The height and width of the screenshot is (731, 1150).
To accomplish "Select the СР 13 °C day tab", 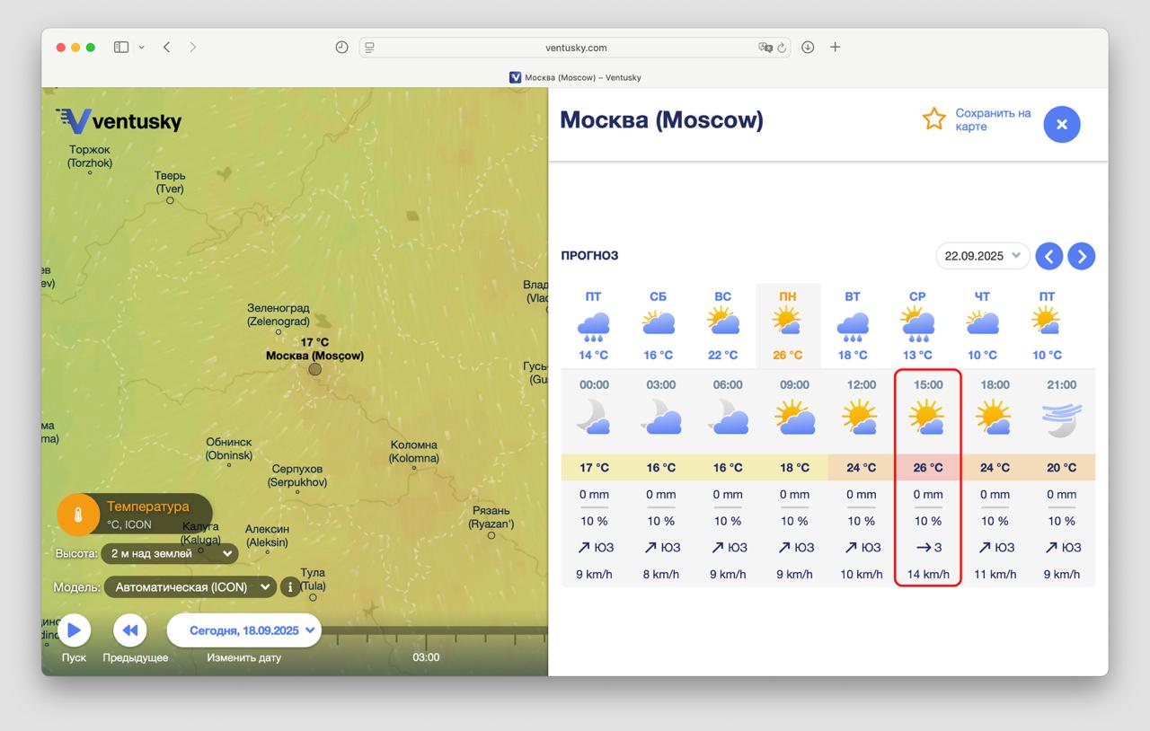I will [917, 325].
